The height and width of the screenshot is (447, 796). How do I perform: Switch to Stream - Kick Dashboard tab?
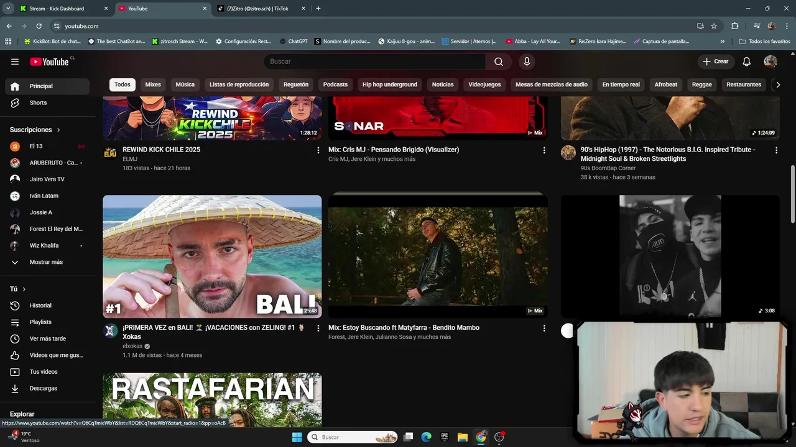pos(63,9)
